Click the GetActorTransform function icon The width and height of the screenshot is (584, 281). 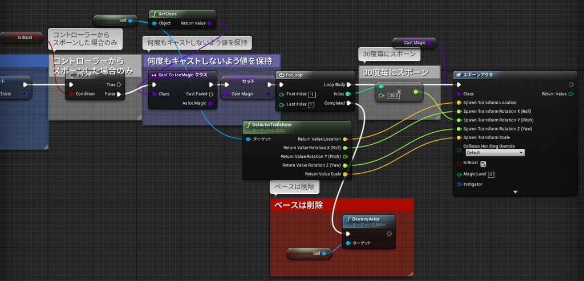pyautogui.click(x=249, y=125)
